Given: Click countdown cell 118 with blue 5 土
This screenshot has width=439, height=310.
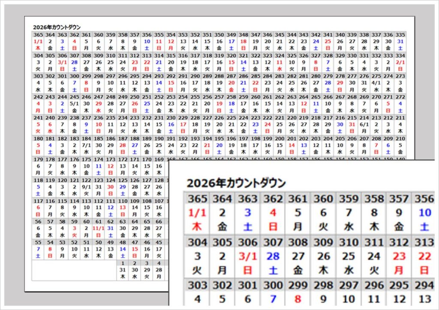Looking at the screenshot, I should pyautogui.click(x=38, y=184).
